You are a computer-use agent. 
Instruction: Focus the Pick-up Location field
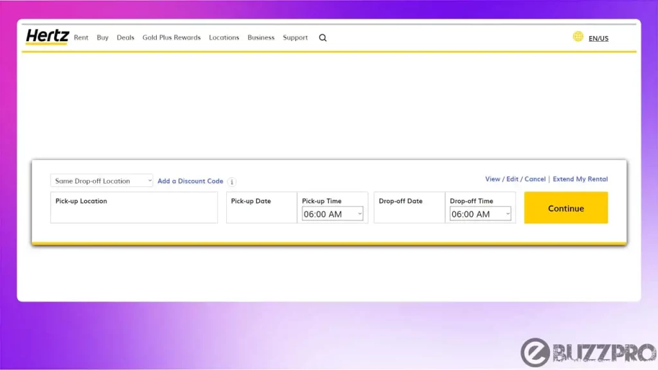[x=134, y=207]
